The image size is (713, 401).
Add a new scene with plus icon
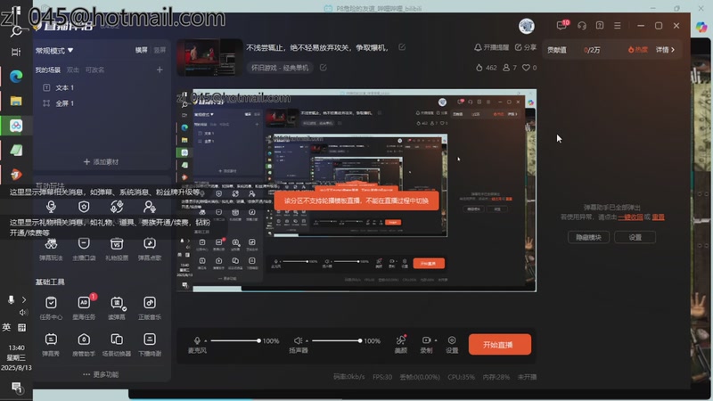click(x=160, y=70)
